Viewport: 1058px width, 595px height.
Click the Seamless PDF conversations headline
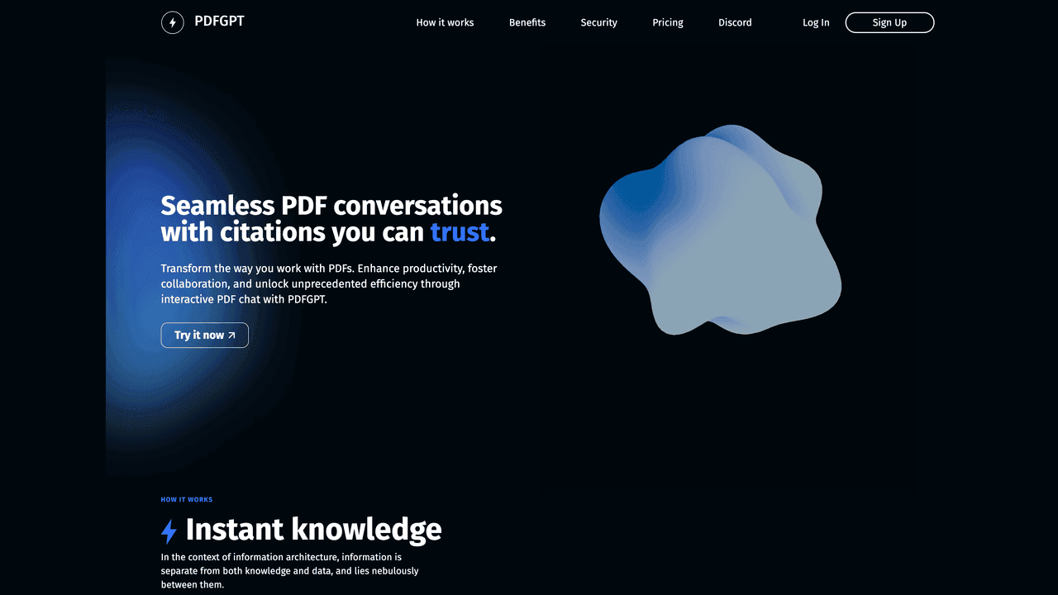click(x=331, y=218)
